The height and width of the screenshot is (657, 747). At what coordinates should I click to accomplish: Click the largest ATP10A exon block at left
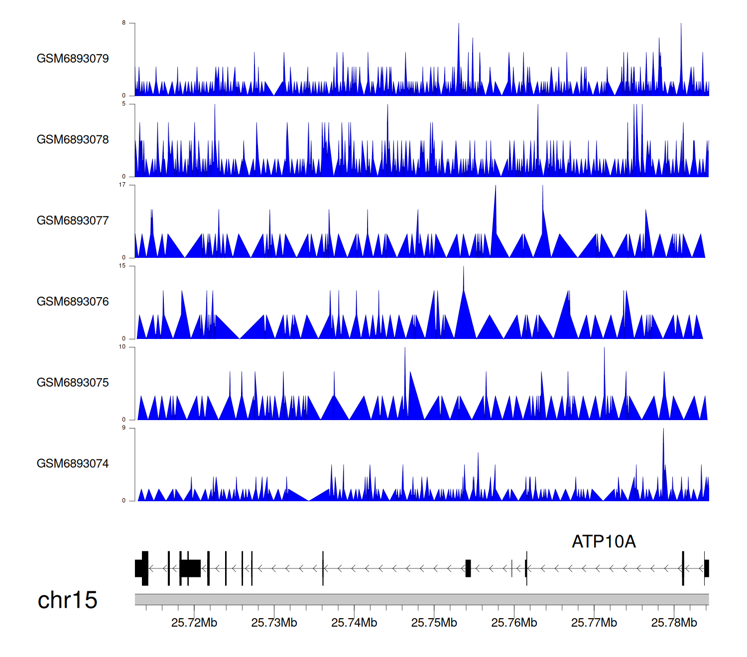[190, 568]
